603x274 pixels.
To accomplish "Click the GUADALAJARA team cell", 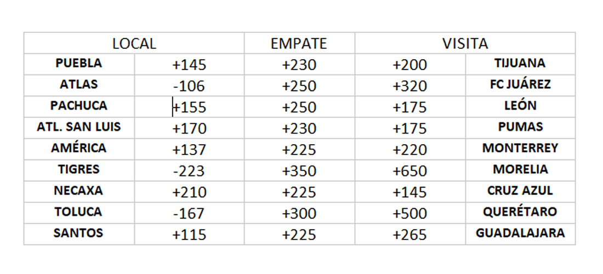I will click(520, 234).
